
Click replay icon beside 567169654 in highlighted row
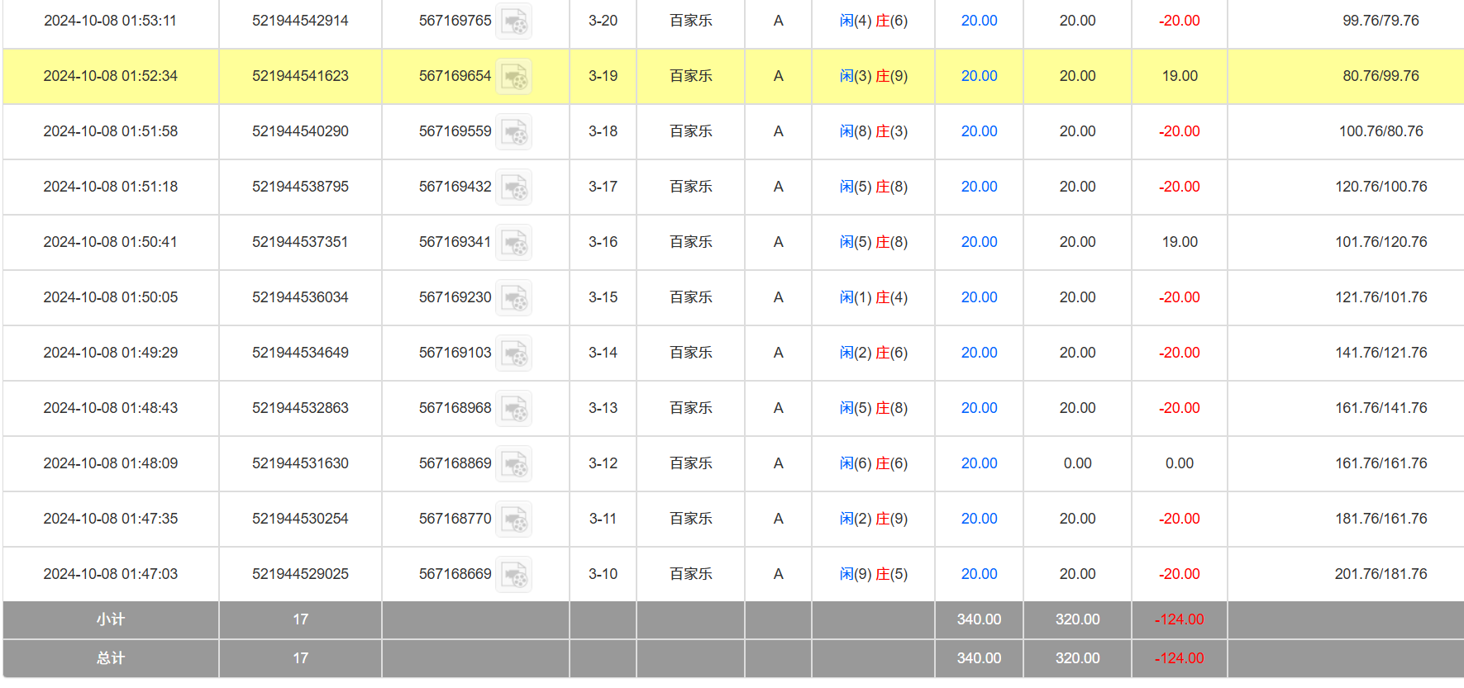(x=513, y=77)
